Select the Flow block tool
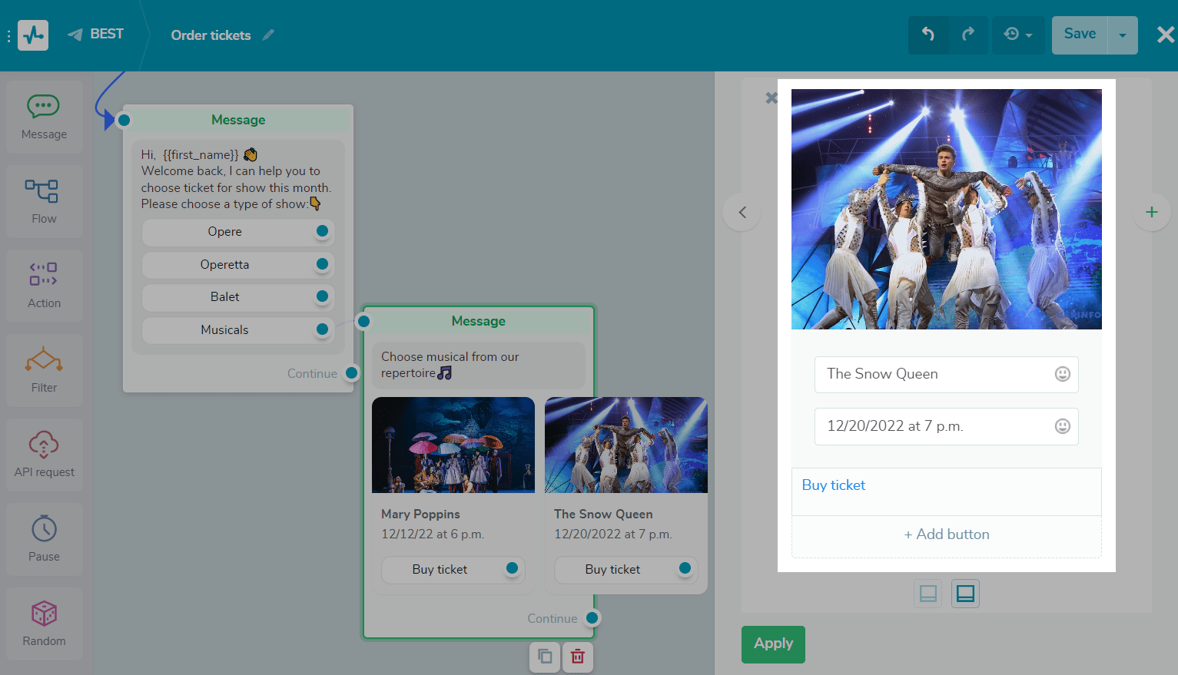Viewport: 1178px width, 675px height. tap(44, 201)
